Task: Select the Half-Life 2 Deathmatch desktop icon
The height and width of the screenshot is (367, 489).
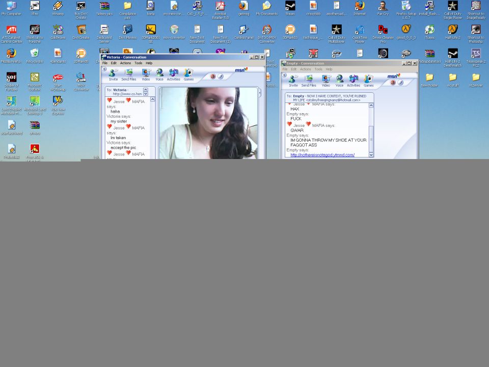Action: click(x=453, y=58)
